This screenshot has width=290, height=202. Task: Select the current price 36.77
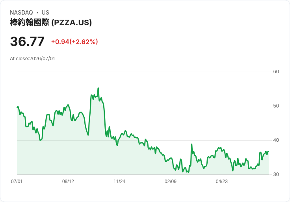(27, 41)
